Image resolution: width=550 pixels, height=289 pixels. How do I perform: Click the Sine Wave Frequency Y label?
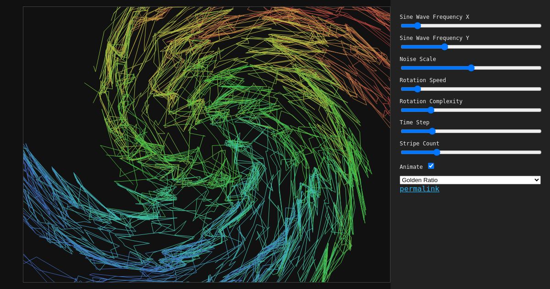point(434,38)
